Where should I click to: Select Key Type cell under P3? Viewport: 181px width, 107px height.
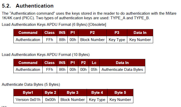point(117,40)
